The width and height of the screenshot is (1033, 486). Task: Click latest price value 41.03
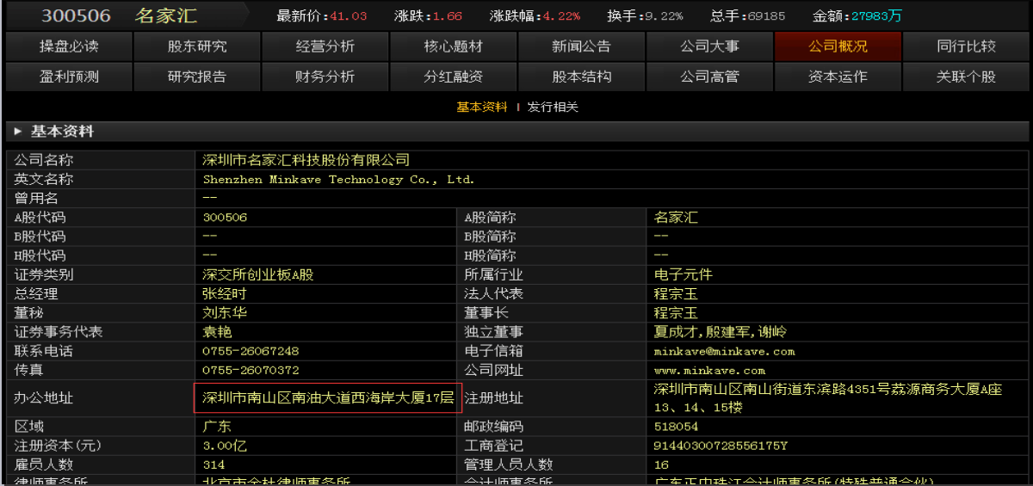[x=347, y=16]
